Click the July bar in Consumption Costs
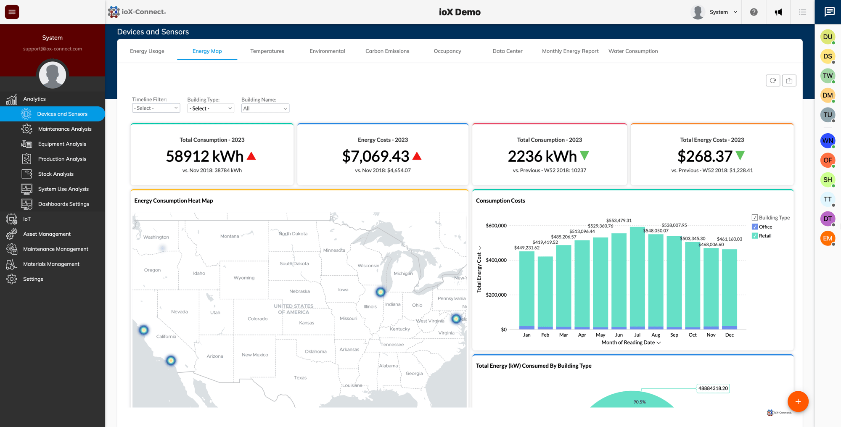The image size is (841, 427). pos(637,277)
